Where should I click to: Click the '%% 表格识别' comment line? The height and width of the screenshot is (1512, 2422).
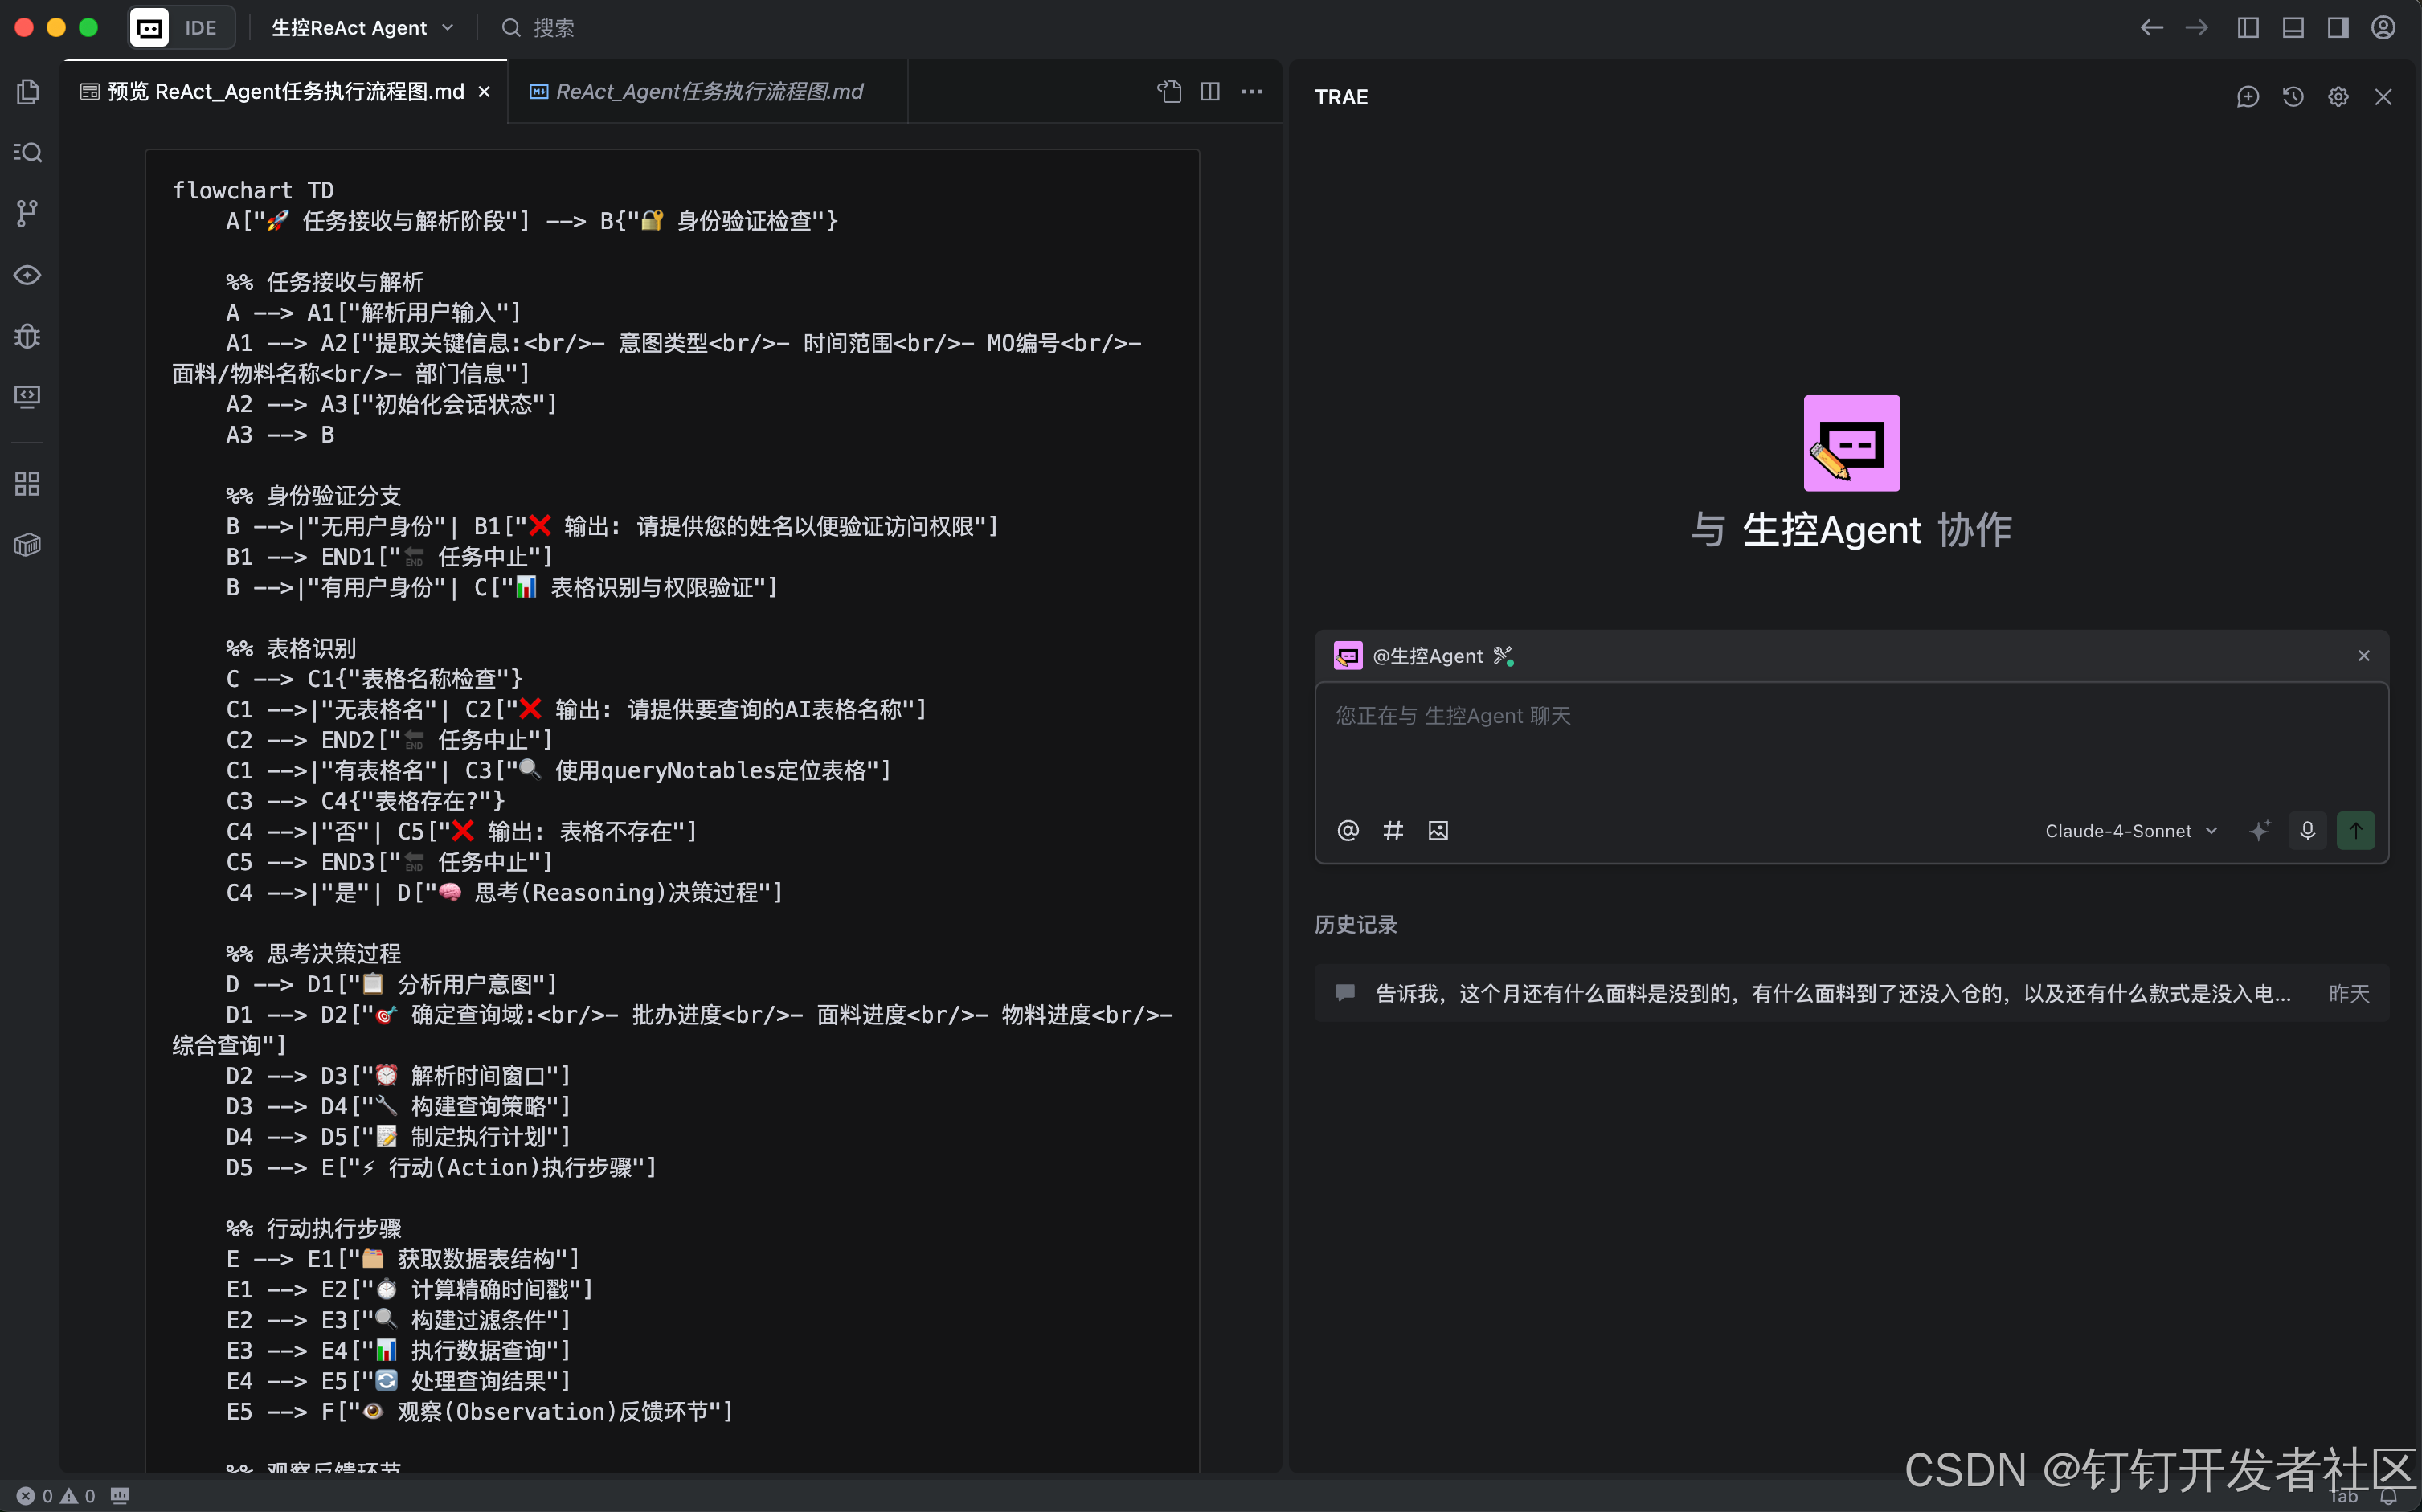click(x=291, y=648)
